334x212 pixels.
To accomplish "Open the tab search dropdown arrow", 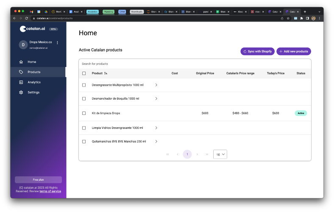I will 319,12.
